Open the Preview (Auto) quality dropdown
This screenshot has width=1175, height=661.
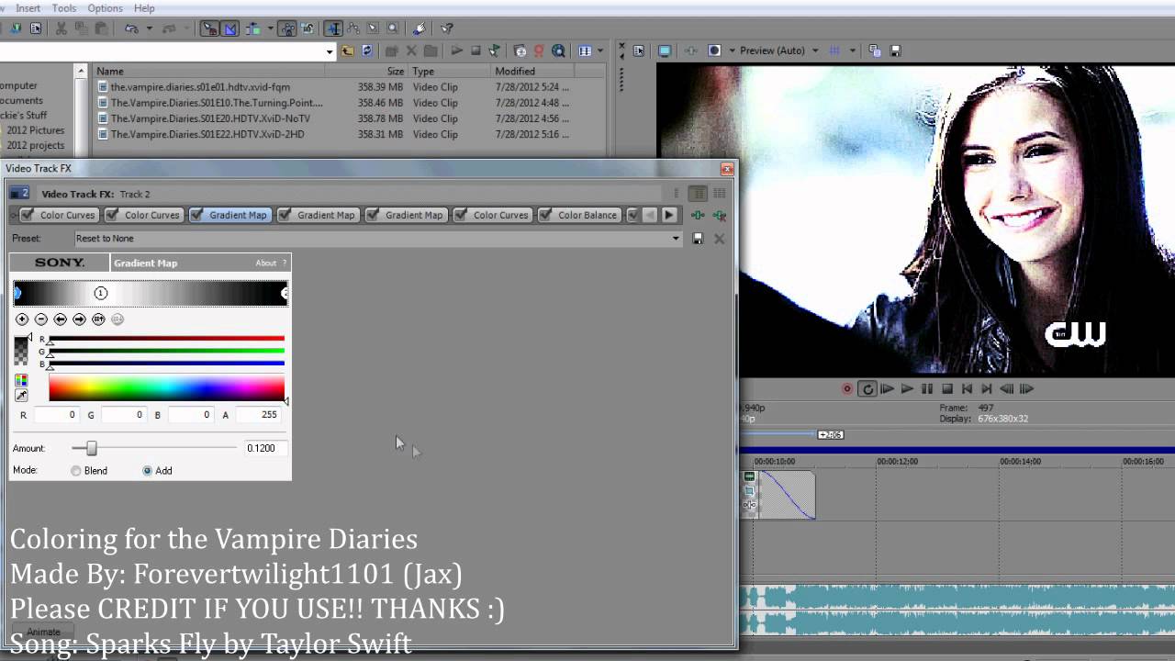click(x=815, y=51)
